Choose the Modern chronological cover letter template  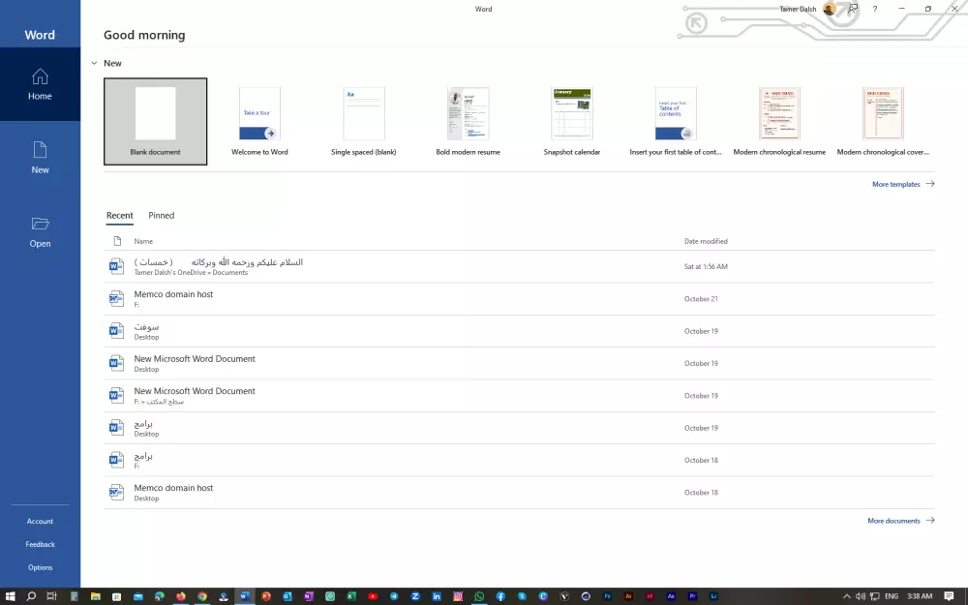tap(883, 121)
